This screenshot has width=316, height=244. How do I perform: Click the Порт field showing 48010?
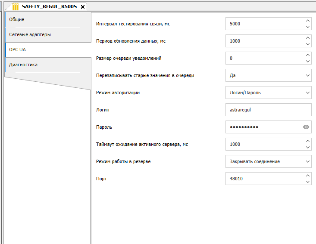(264, 179)
